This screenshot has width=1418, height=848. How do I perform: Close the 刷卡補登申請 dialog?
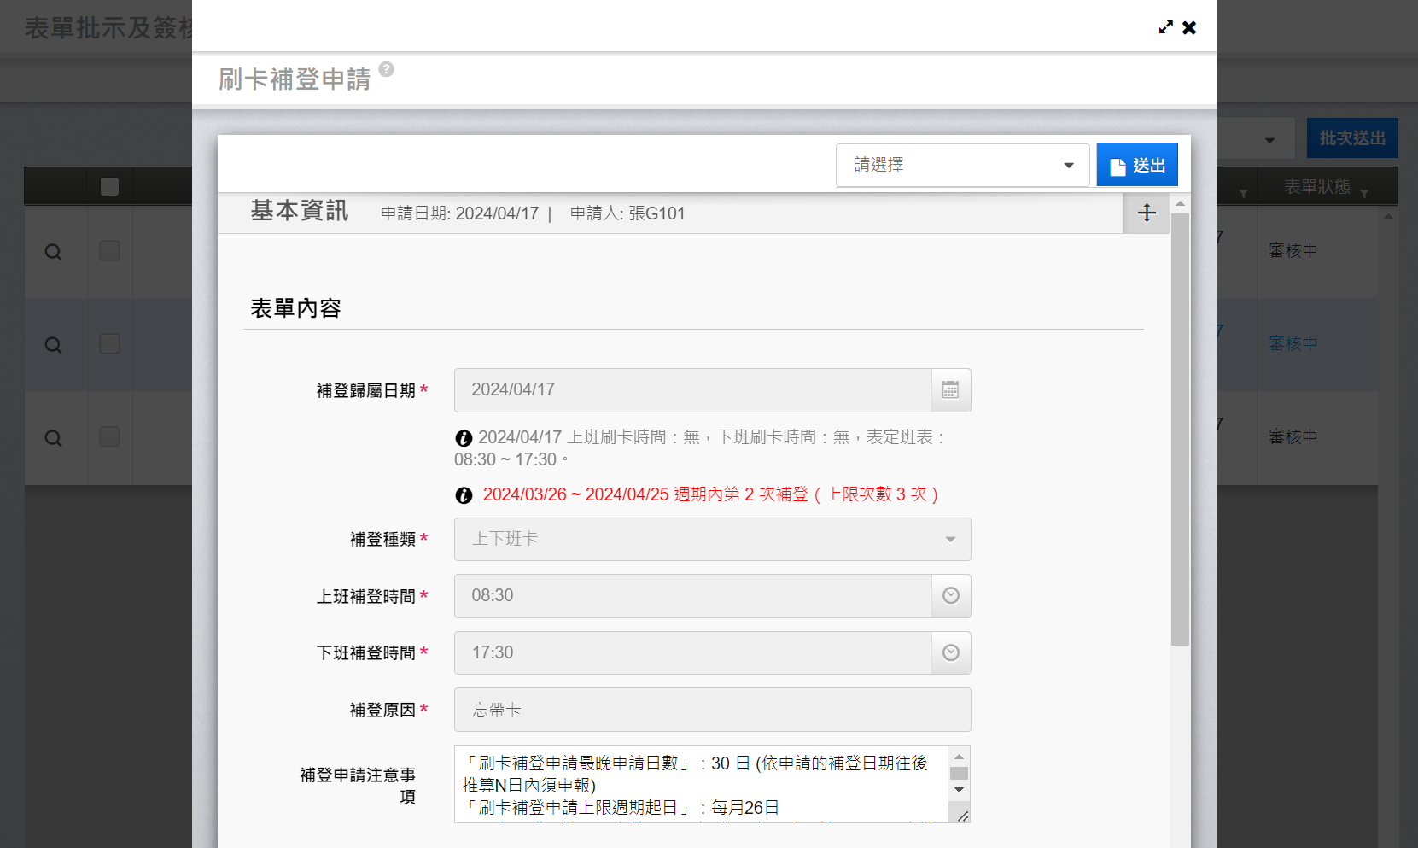point(1189,27)
